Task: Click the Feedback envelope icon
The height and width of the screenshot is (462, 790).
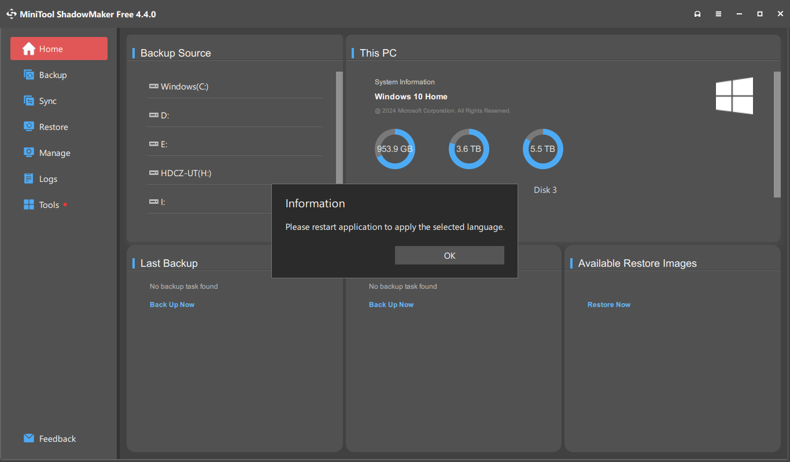Action: (29, 438)
